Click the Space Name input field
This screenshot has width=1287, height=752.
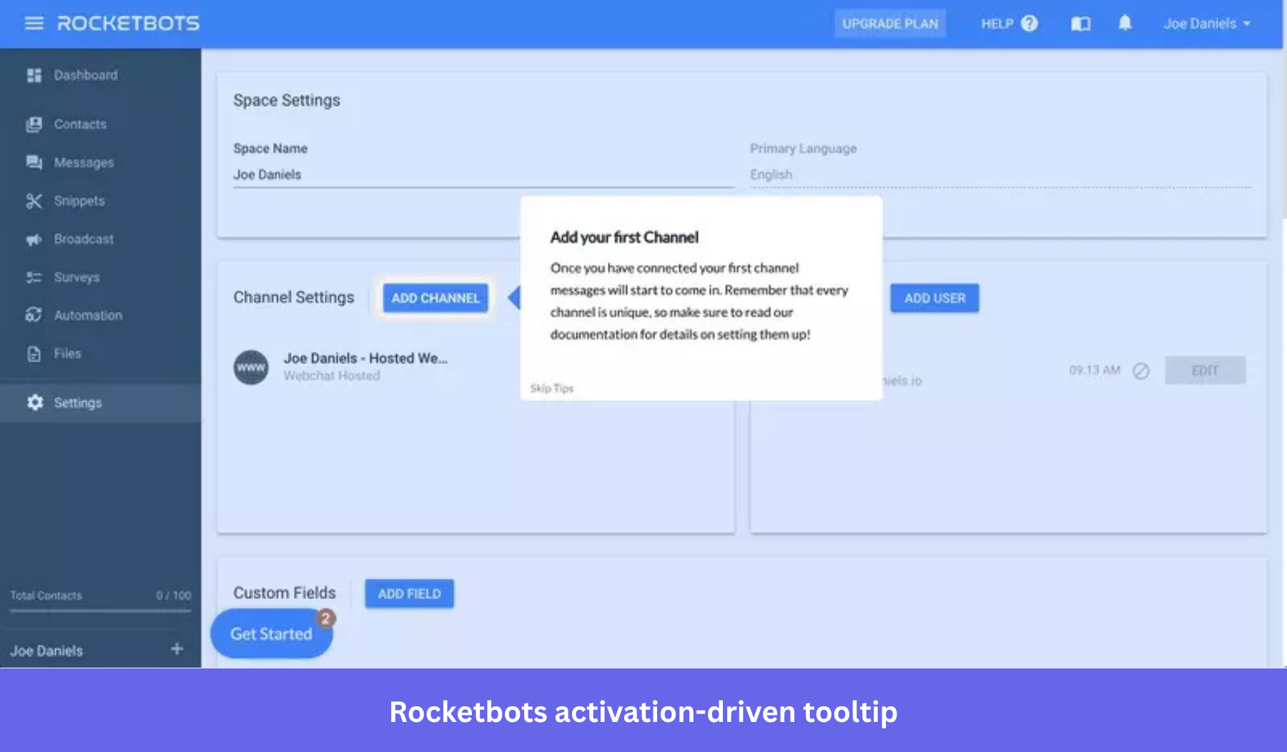coord(483,175)
